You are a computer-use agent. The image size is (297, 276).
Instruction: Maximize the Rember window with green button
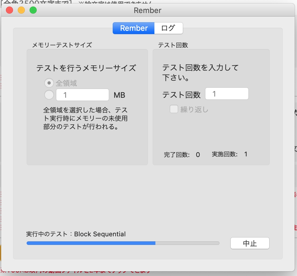33,10
